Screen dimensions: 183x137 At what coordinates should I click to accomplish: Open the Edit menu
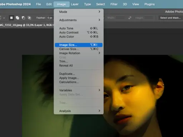point(49,4)
